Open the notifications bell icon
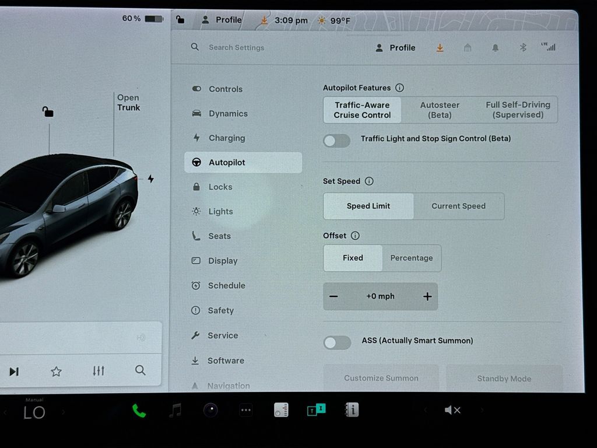 pyautogui.click(x=495, y=48)
